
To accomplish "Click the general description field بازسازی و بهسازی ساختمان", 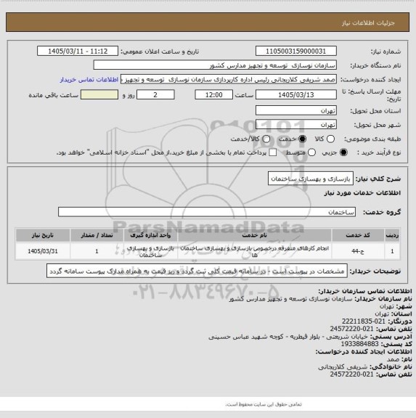I will [311, 179].
